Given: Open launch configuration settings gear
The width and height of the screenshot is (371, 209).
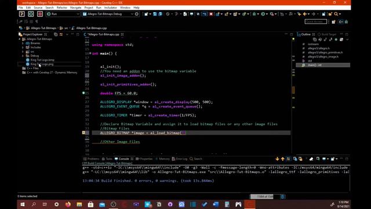Looking at the screenshot, I should point(137,14).
